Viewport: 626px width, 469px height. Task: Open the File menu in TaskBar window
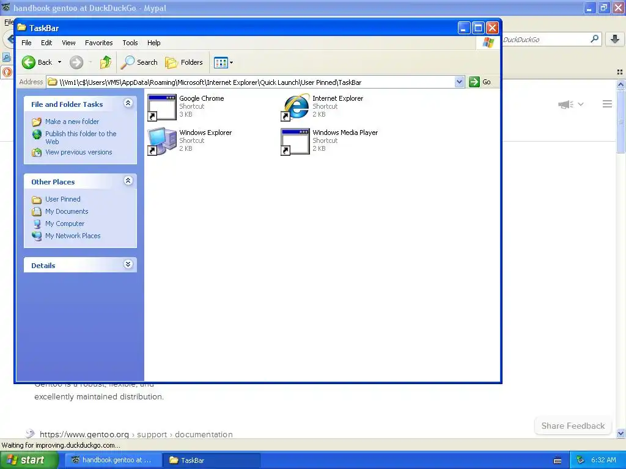[26, 43]
